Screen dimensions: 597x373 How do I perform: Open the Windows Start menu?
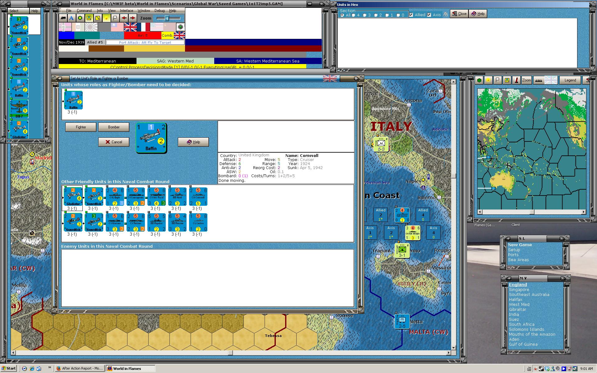click(9, 368)
